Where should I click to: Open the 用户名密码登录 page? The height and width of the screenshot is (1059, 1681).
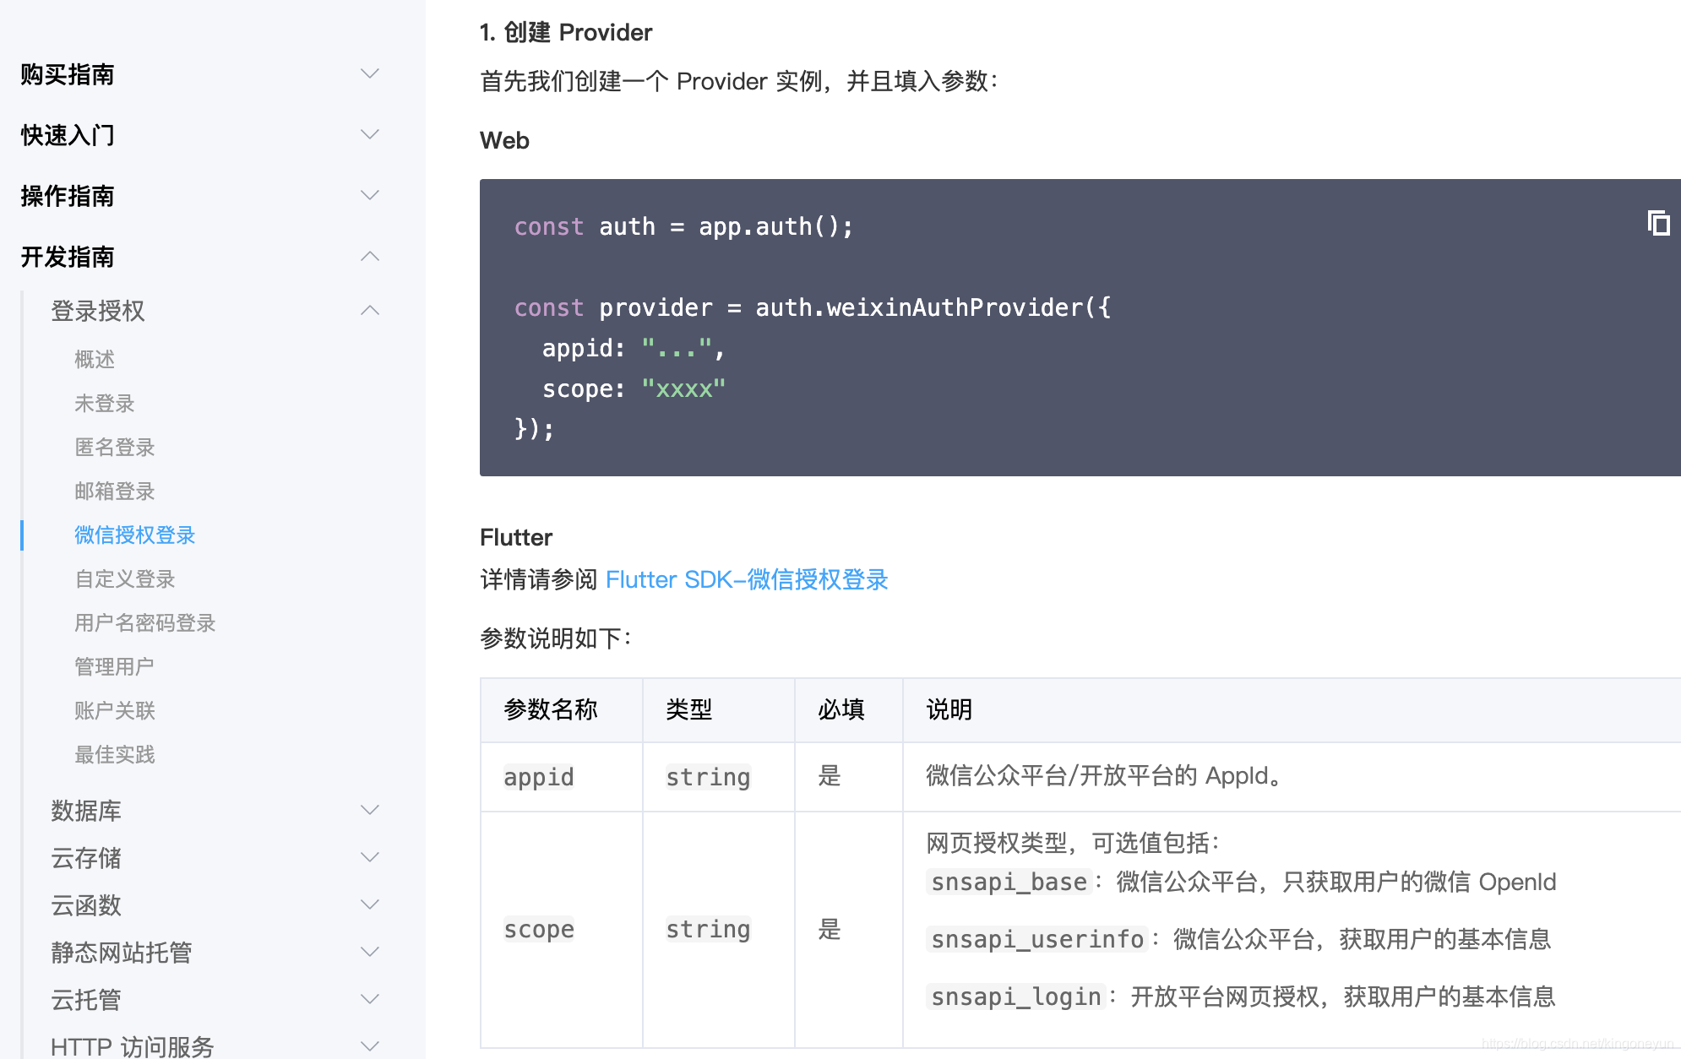(145, 623)
